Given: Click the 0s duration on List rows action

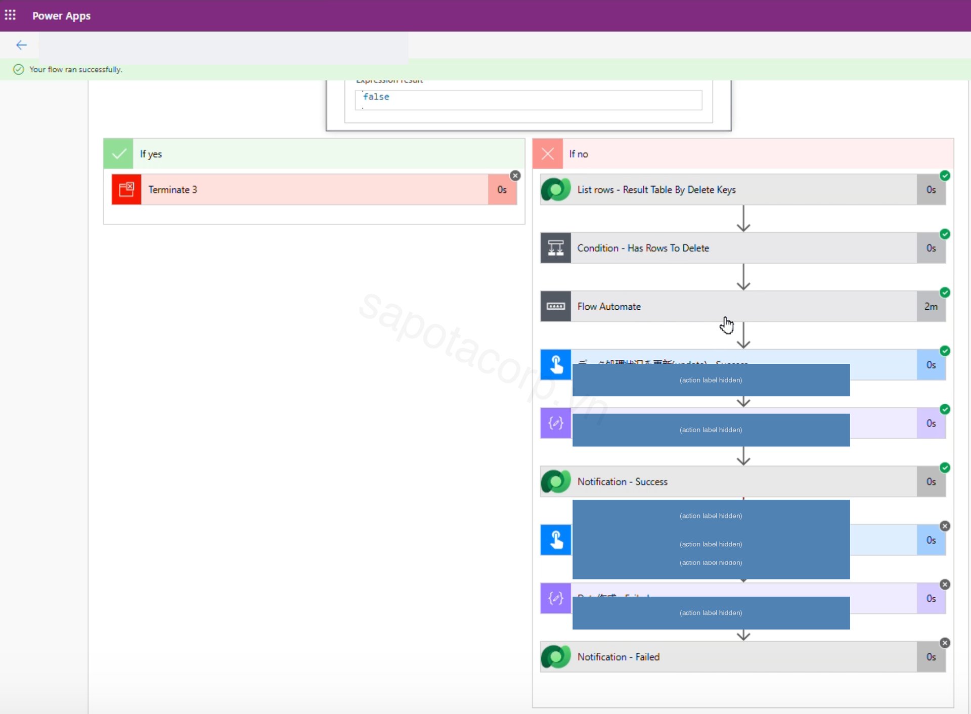Looking at the screenshot, I should tap(931, 189).
